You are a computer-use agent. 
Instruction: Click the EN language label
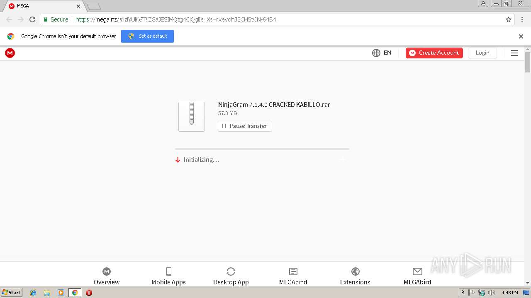point(387,53)
